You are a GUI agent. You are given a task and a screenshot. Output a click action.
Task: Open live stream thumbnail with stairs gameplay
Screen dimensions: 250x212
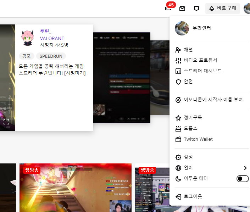[x=76, y=188]
